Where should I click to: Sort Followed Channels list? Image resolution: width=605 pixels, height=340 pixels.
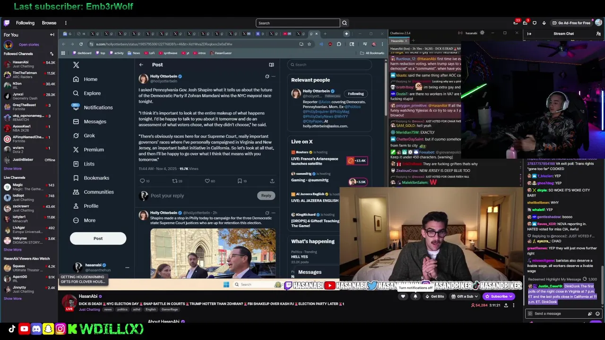click(x=52, y=54)
